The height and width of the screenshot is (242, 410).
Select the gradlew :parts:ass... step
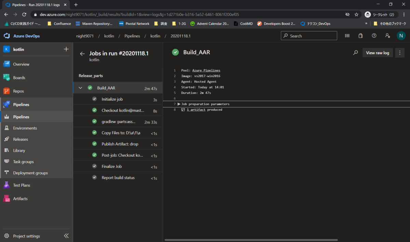(x=118, y=122)
